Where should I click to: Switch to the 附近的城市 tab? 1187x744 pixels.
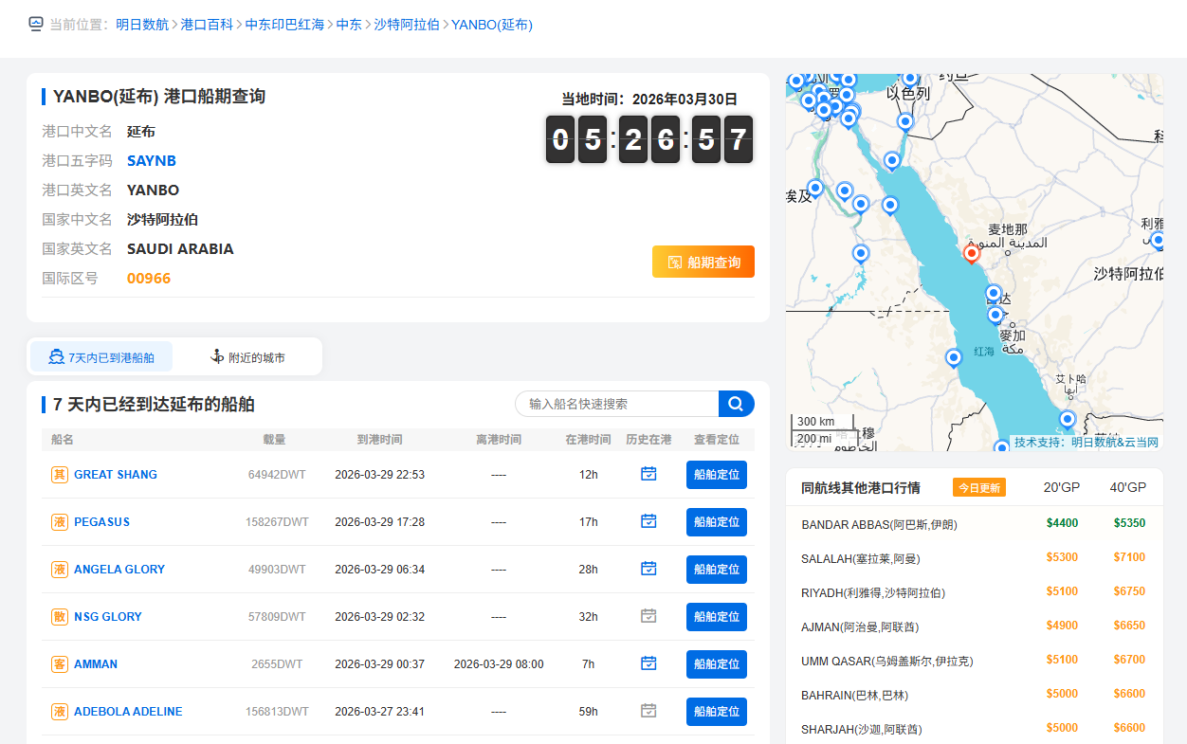pyautogui.click(x=247, y=357)
